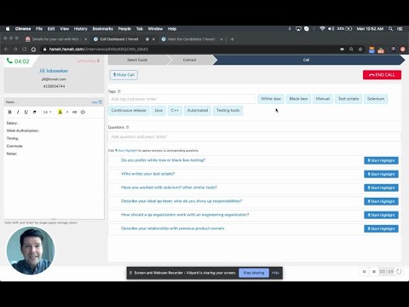Viewport: 409px width, 307px height.
Task: Click the last notes toolbar icon
Action: pos(83,112)
